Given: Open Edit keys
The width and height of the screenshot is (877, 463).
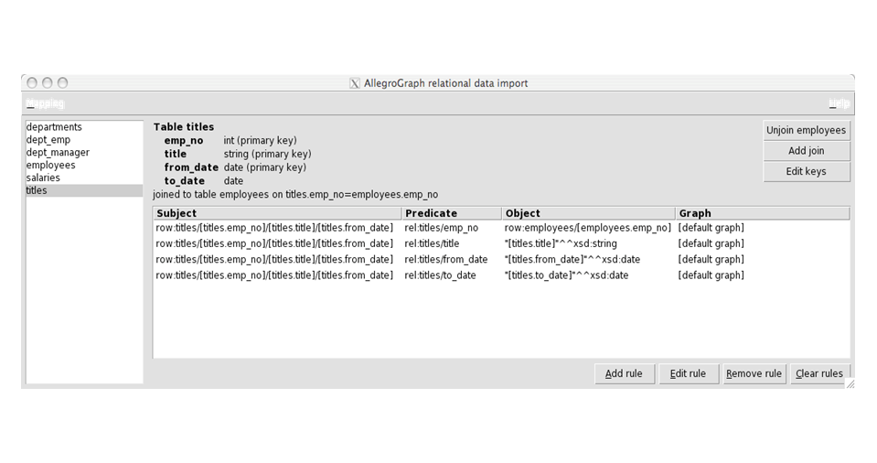Looking at the screenshot, I should [806, 172].
